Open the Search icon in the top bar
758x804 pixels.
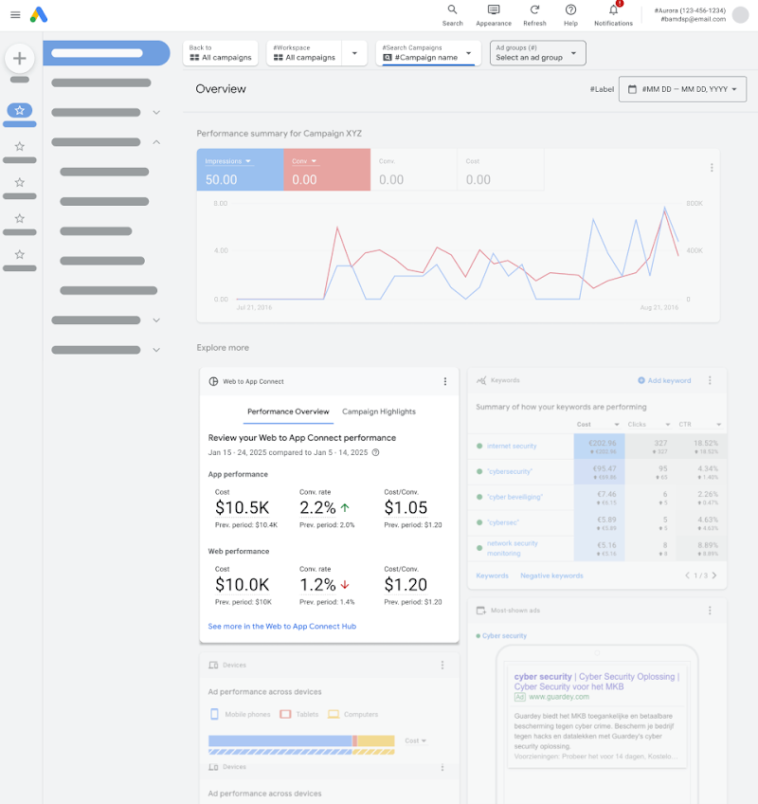[x=452, y=12]
